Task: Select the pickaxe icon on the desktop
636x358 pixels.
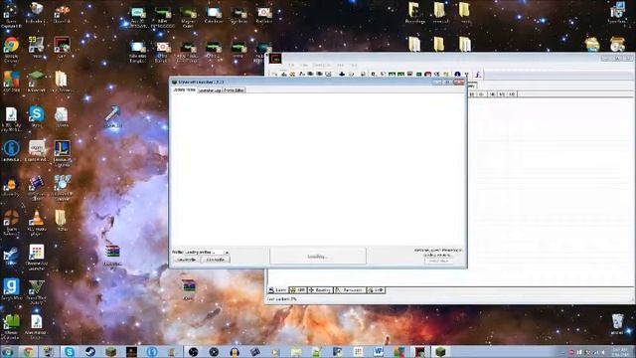Action: [x=112, y=117]
